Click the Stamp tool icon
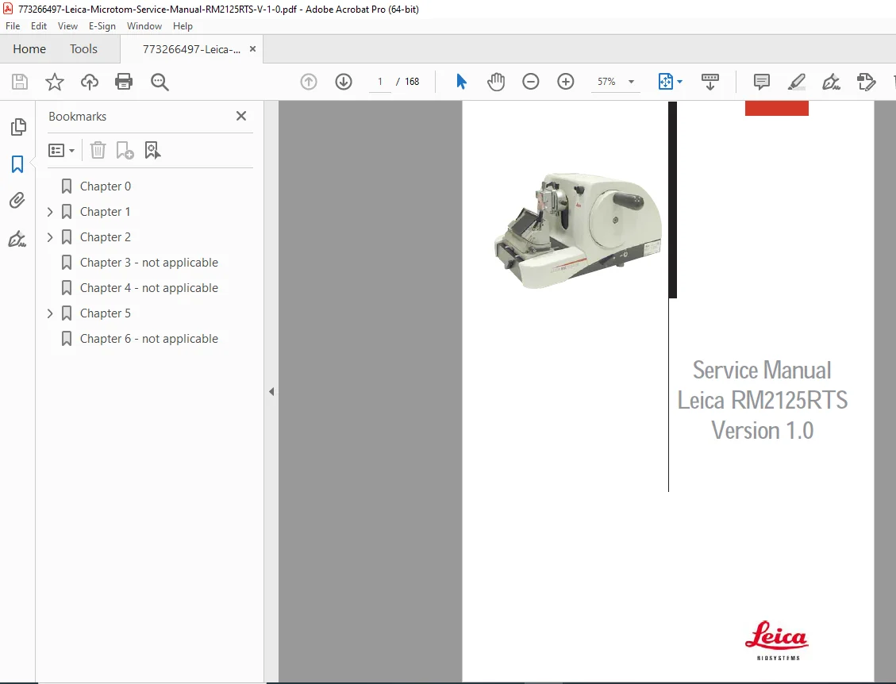 coord(867,82)
